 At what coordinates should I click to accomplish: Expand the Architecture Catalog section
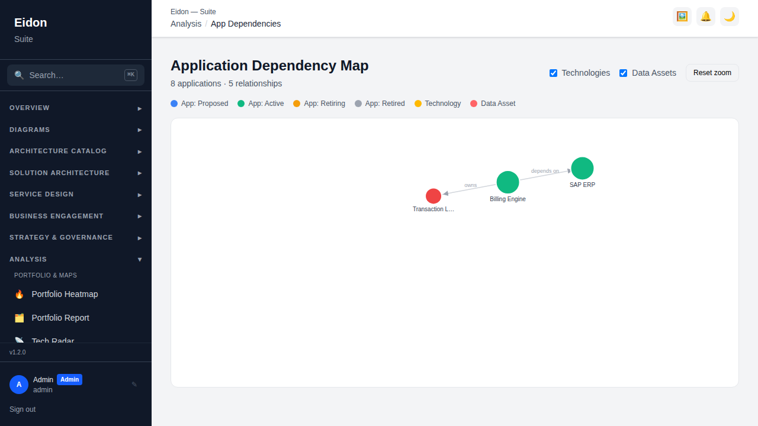point(76,151)
